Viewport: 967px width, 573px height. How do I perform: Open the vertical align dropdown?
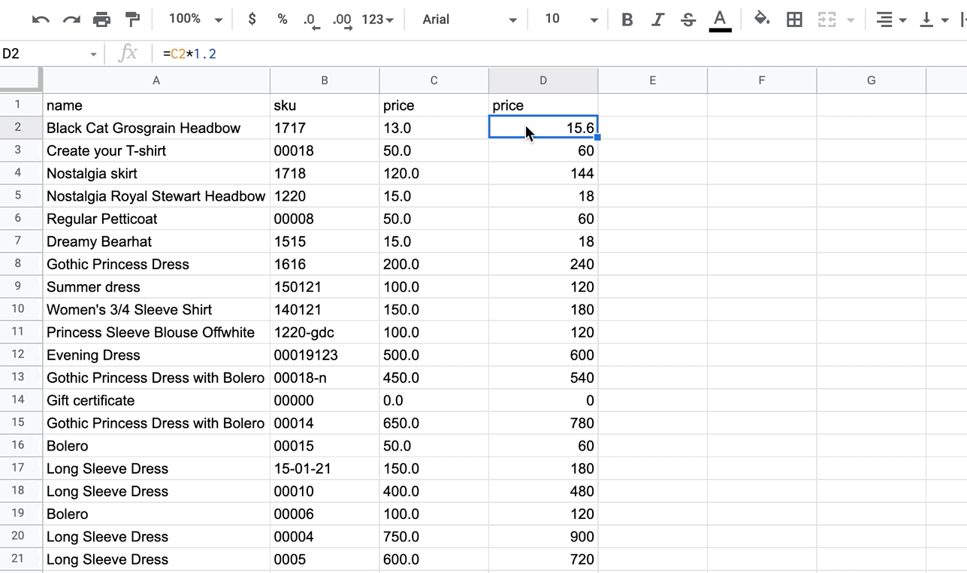[x=934, y=20]
